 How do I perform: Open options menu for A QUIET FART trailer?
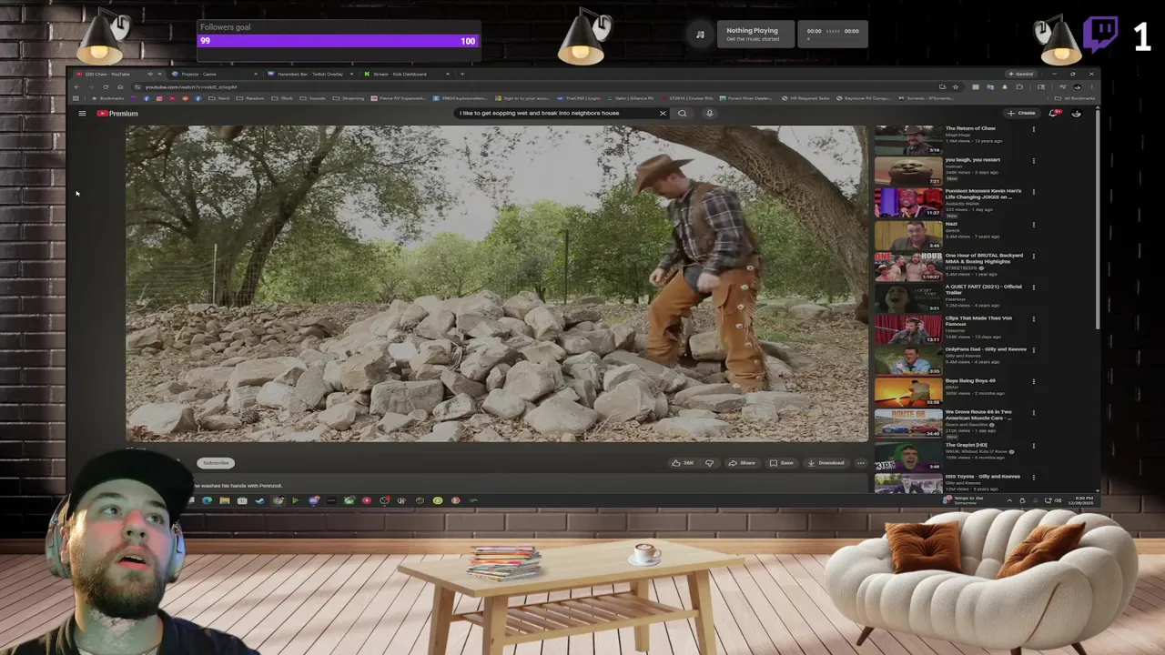click(x=1033, y=287)
